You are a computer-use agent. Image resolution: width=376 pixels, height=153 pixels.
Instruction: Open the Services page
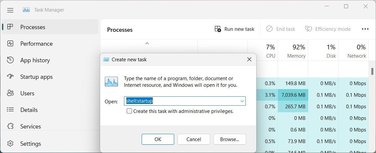click(x=50, y=126)
